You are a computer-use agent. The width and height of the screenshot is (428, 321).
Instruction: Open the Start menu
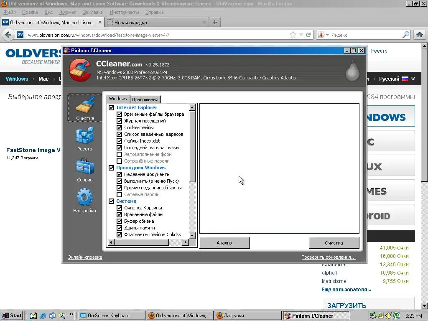11,316
